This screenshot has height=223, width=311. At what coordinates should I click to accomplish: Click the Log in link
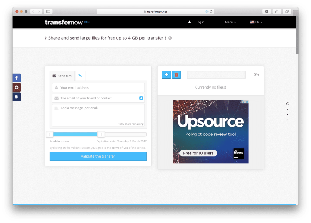click(200, 22)
